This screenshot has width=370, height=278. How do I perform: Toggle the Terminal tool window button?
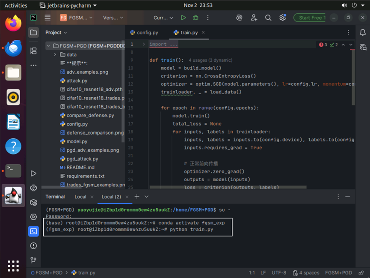tap(33, 231)
